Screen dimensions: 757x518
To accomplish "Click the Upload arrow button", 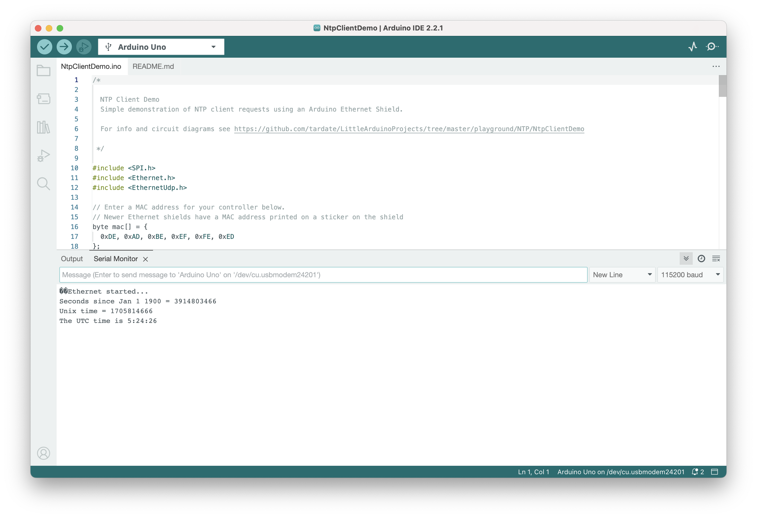I will pos(64,47).
